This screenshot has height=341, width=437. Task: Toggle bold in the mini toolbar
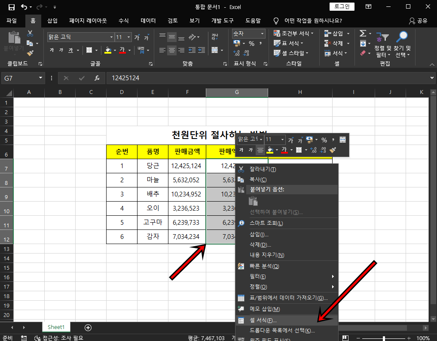241,150
